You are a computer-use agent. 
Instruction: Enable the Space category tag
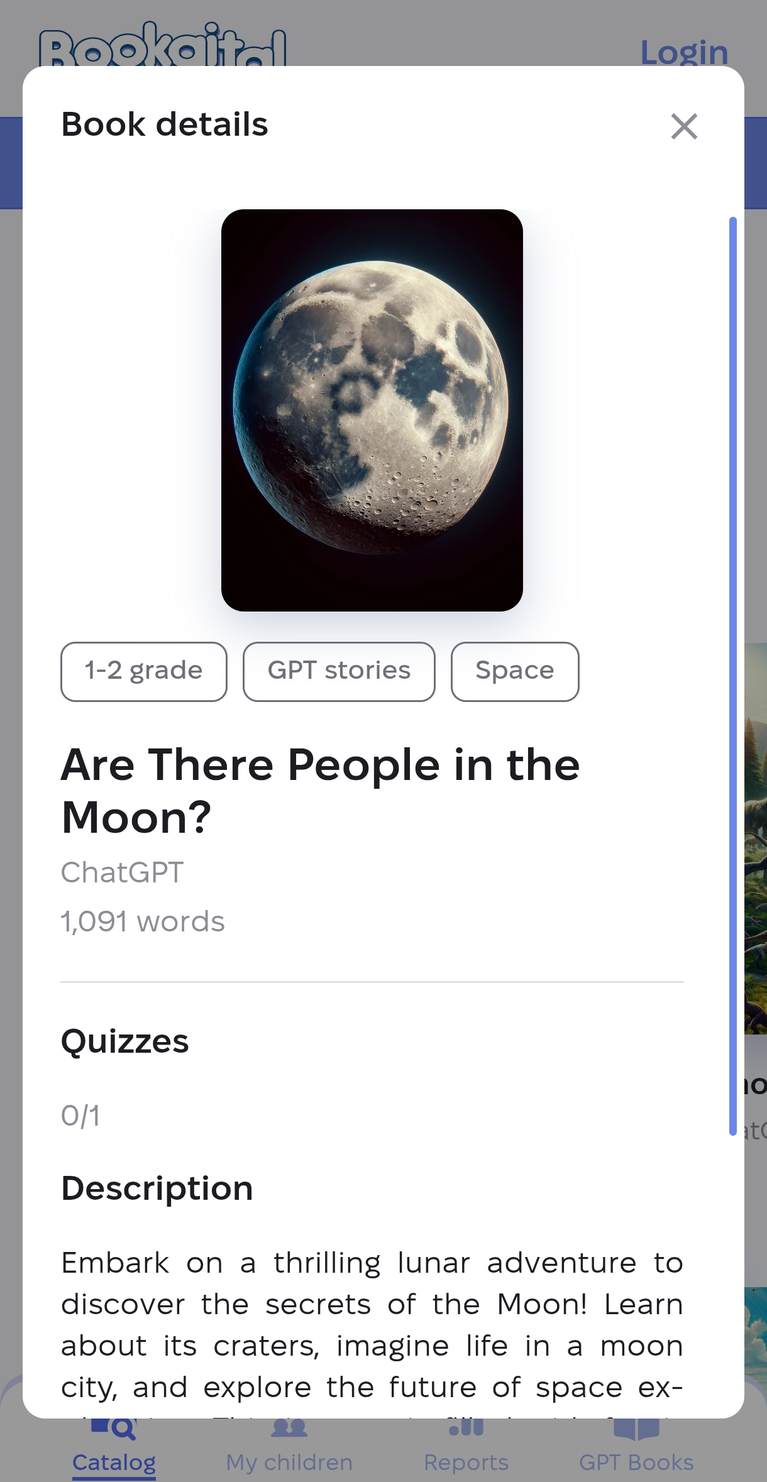pos(514,671)
